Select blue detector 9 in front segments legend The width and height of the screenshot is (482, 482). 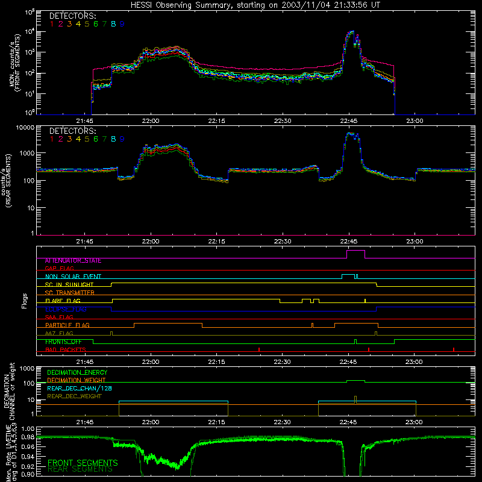pyautogui.click(x=122, y=24)
